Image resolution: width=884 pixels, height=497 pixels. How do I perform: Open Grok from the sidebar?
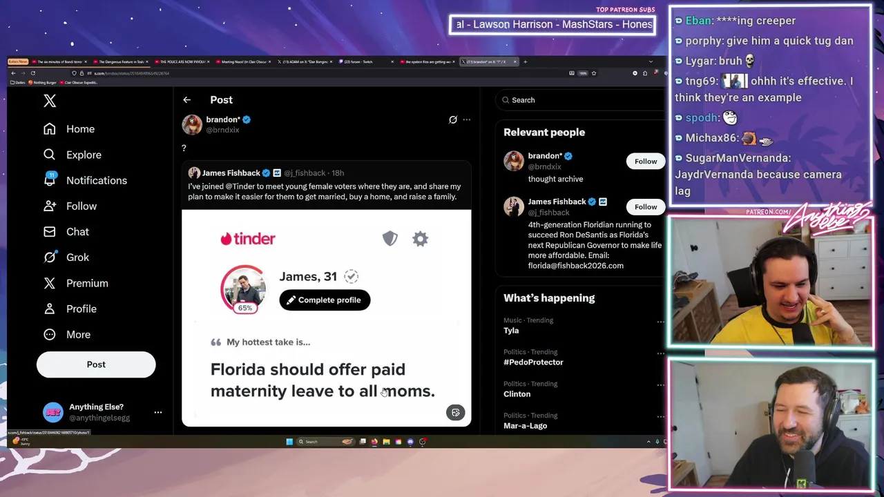66,257
